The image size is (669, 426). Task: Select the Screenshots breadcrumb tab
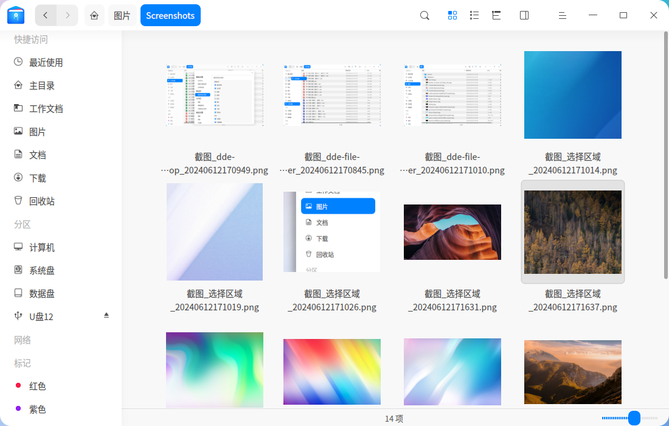point(170,15)
